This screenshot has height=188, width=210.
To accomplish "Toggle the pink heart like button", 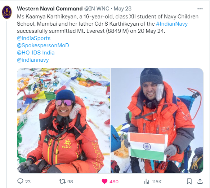I will [104, 182].
